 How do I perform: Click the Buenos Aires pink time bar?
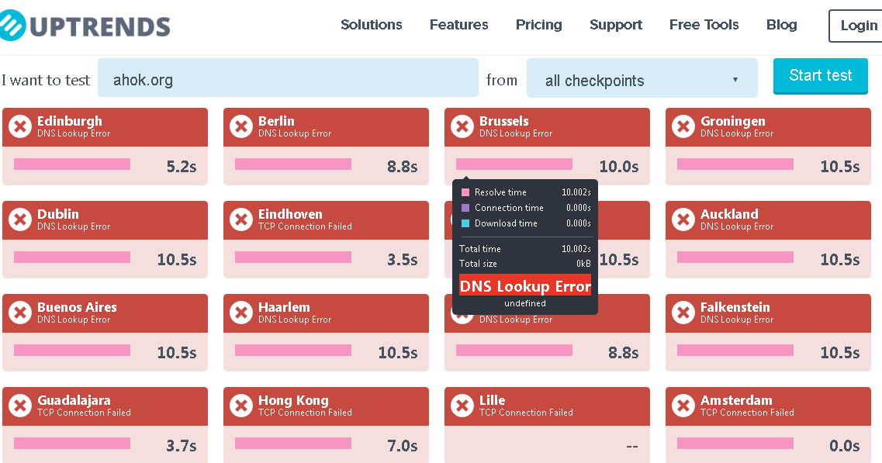tap(72, 350)
